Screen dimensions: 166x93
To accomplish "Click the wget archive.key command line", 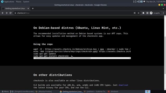I will [82, 49].
